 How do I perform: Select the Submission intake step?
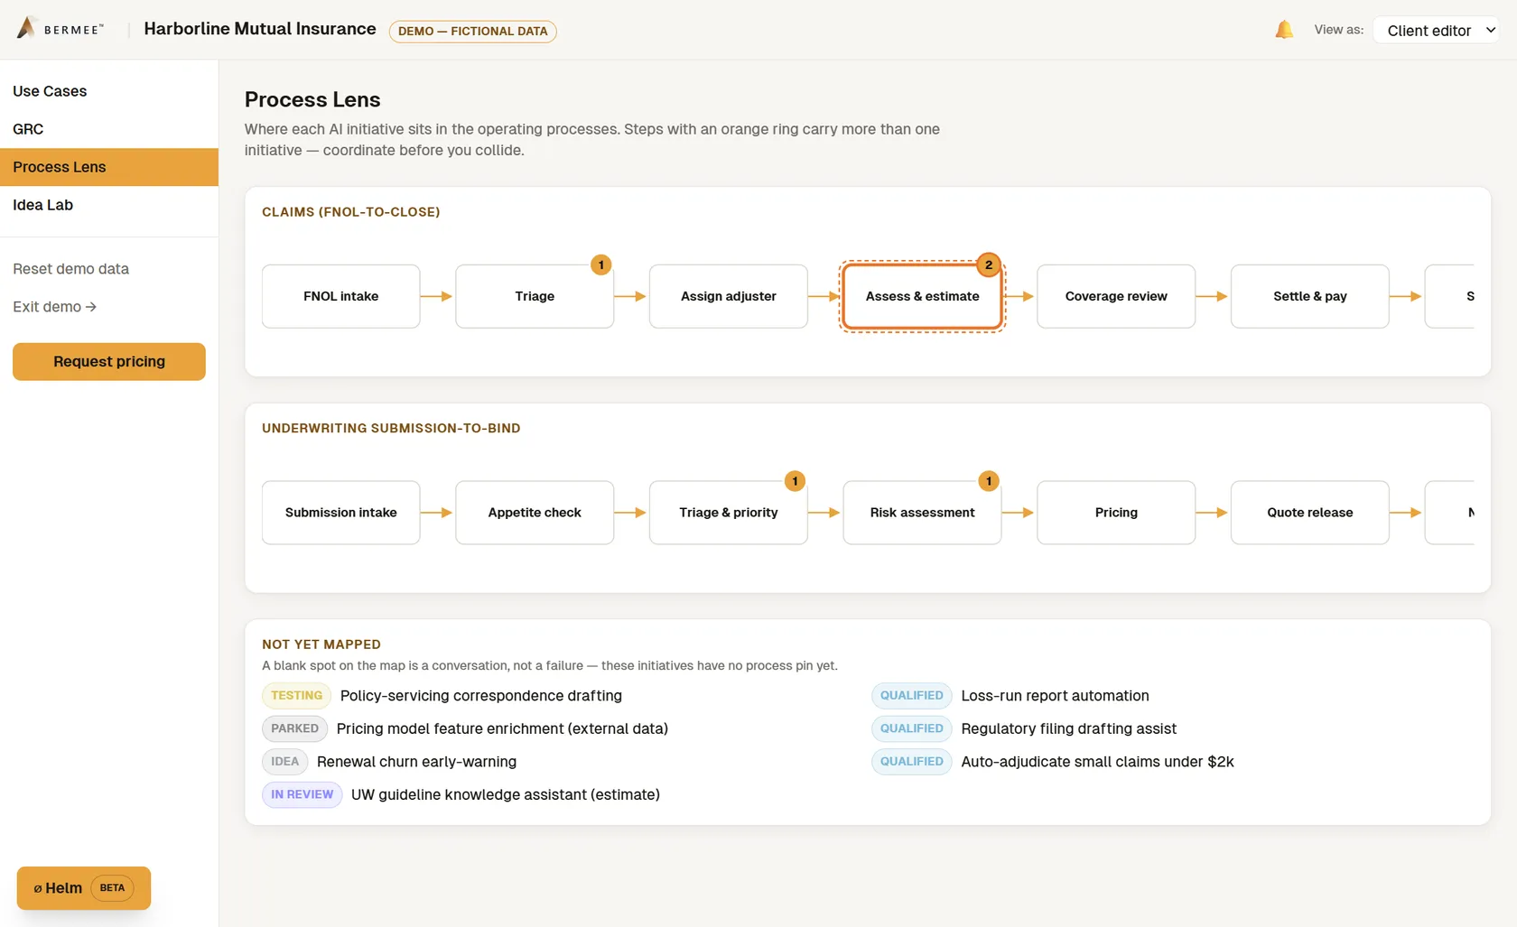point(341,513)
